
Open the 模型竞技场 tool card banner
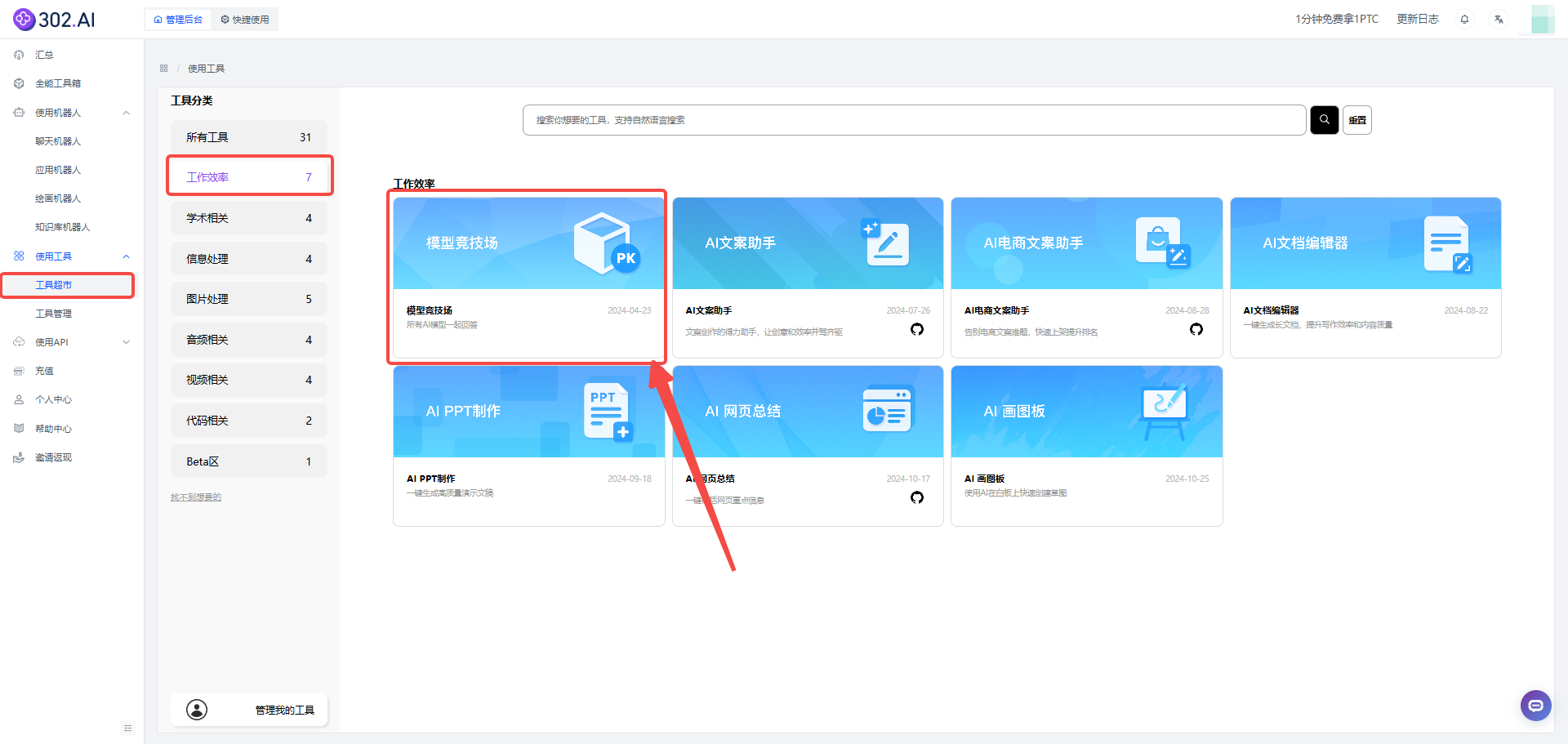[x=528, y=243]
